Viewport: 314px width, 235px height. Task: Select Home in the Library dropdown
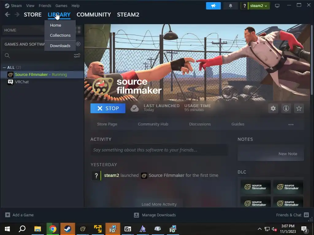coord(60,25)
